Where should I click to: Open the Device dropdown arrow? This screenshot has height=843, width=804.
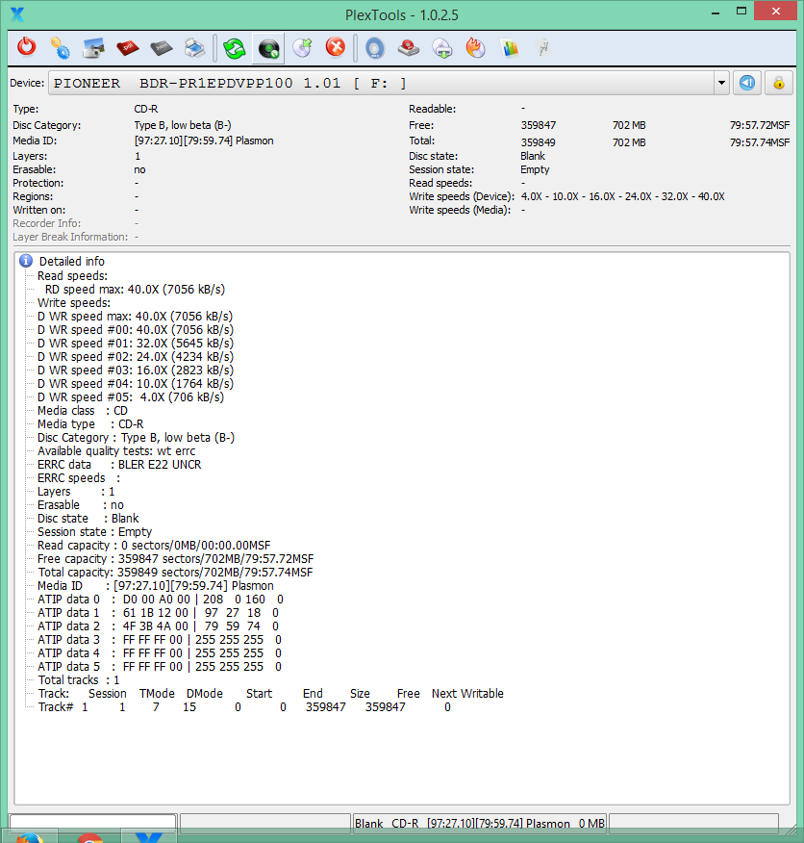[x=721, y=83]
